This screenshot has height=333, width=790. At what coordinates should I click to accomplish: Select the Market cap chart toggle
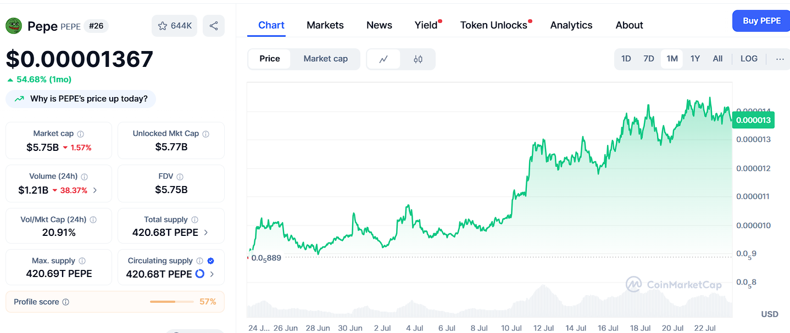pyautogui.click(x=326, y=59)
